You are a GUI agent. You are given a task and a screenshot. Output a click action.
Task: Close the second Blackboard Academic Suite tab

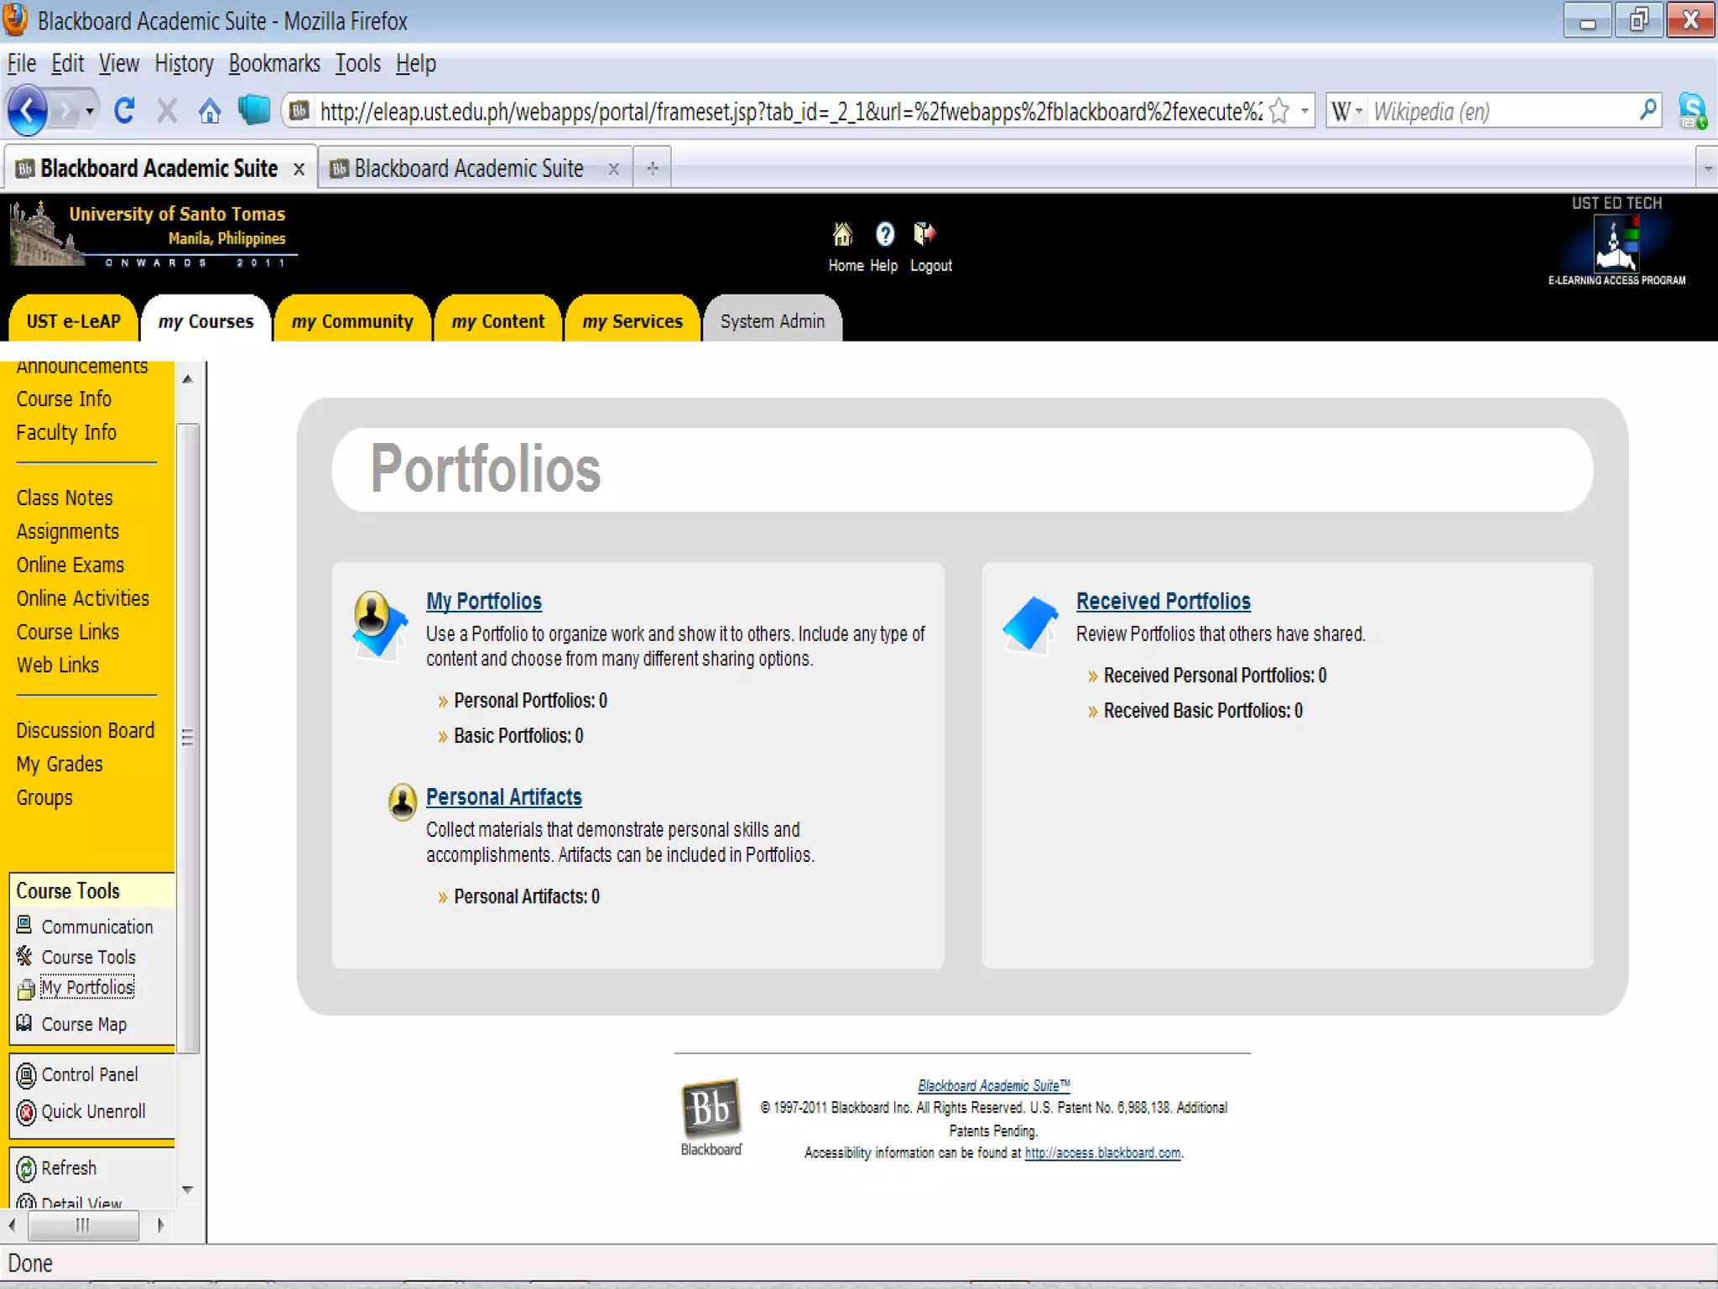tap(613, 170)
